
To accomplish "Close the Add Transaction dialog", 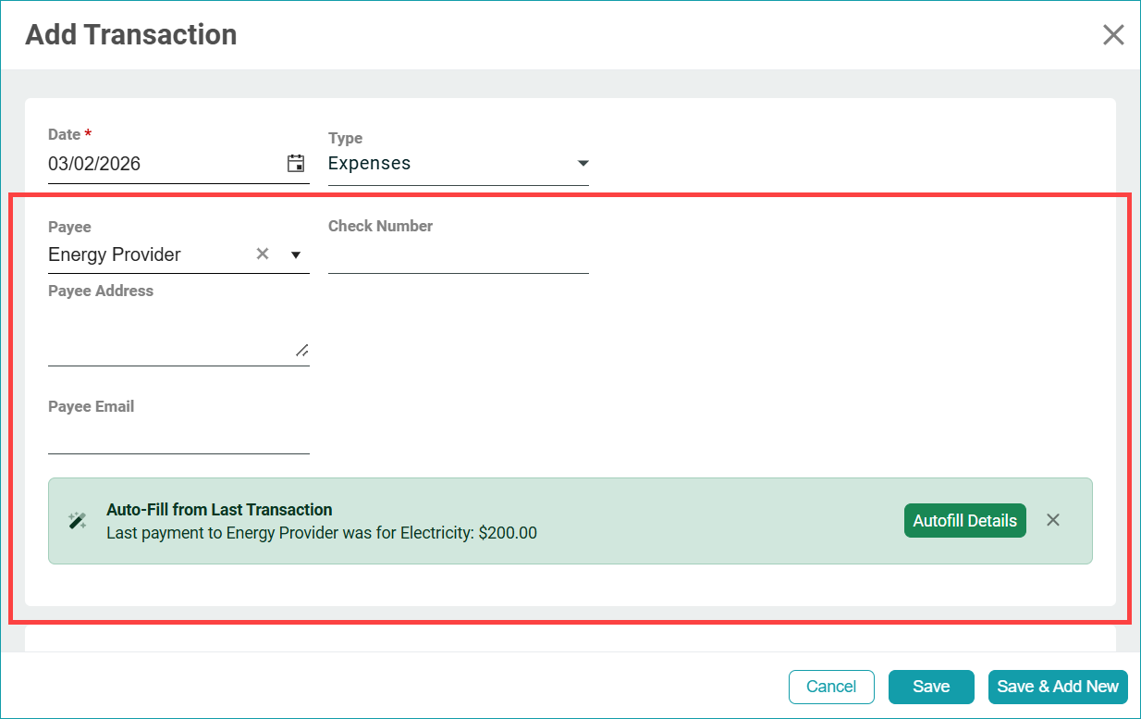I will tap(1113, 35).
